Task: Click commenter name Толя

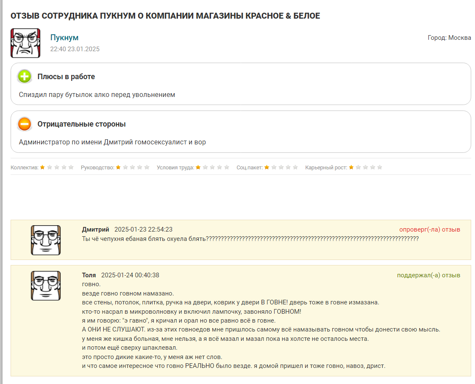Action: [89, 275]
